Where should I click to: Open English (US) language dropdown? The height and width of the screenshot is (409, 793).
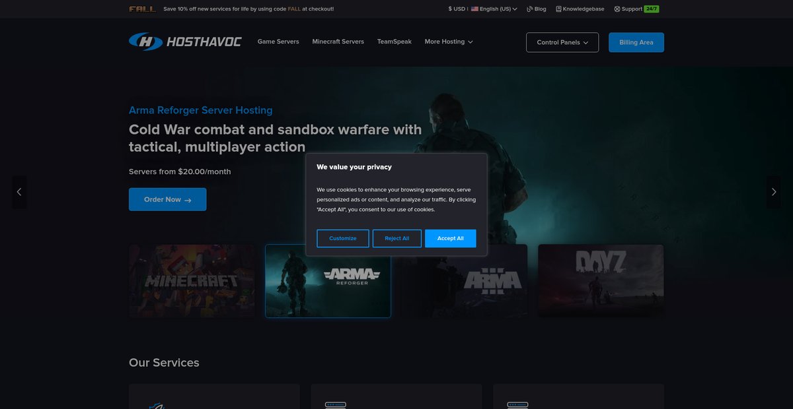coord(494,9)
